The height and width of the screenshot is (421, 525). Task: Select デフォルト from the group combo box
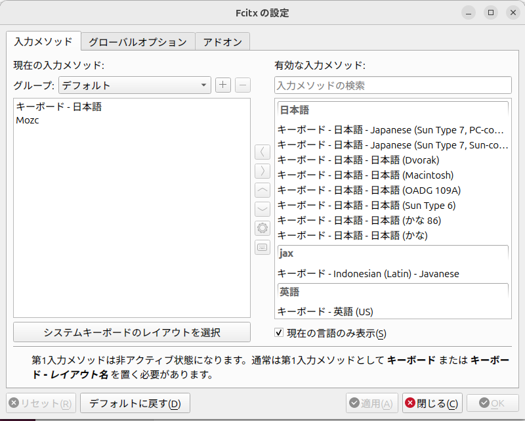pos(135,85)
